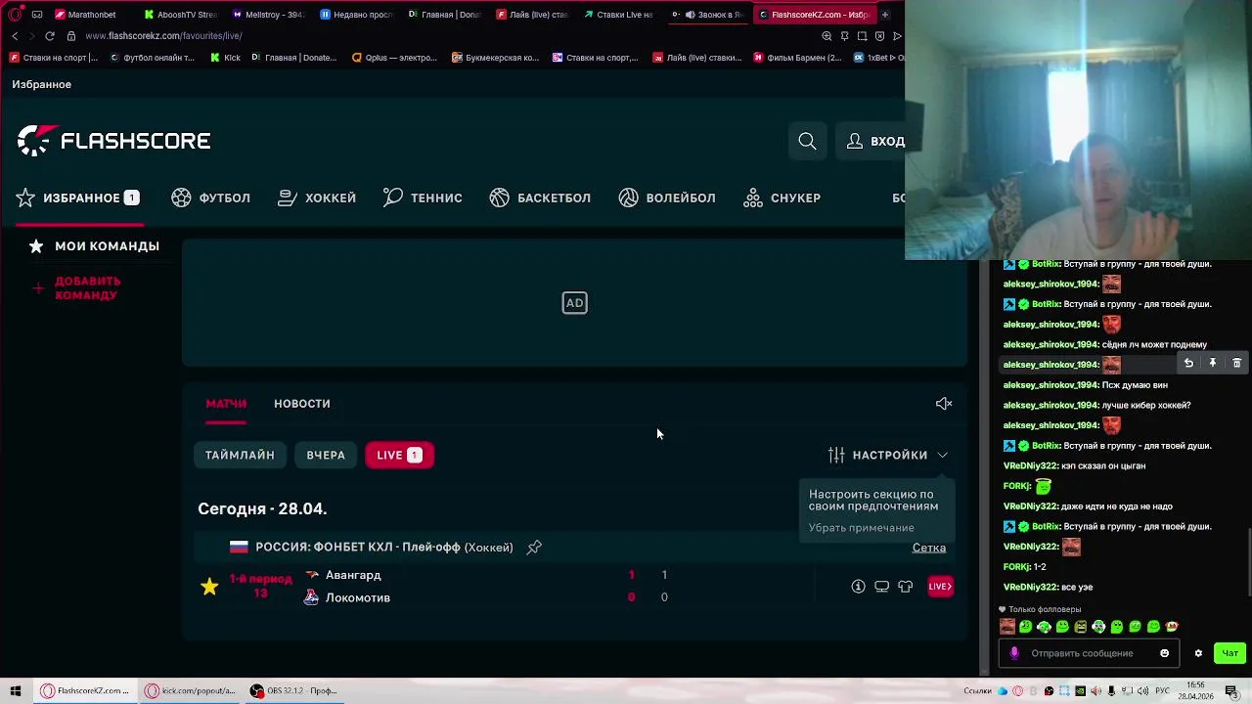The width and height of the screenshot is (1252, 704).
Task: Click the AD placeholder banner
Action: 574,303
